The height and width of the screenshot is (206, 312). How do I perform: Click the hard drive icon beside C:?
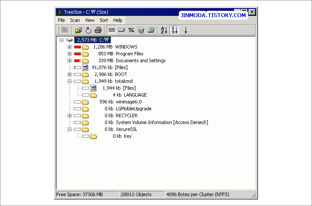coord(69,40)
